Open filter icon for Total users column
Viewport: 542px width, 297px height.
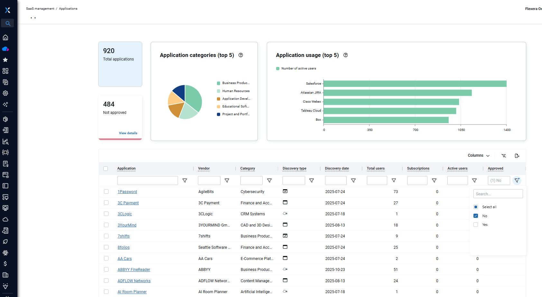(x=394, y=181)
